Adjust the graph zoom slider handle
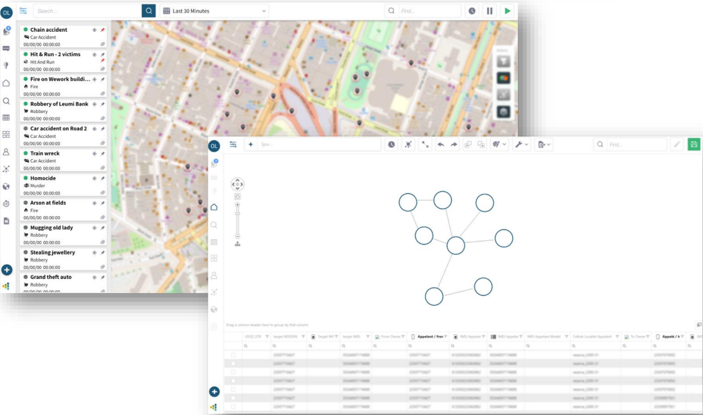703x415 pixels. point(238,214)
